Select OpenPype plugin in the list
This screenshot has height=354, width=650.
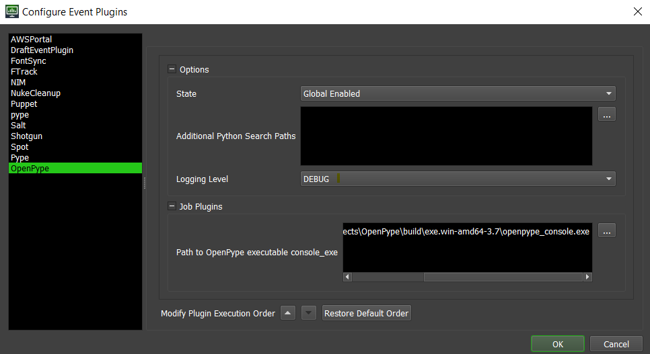[30, 169]
